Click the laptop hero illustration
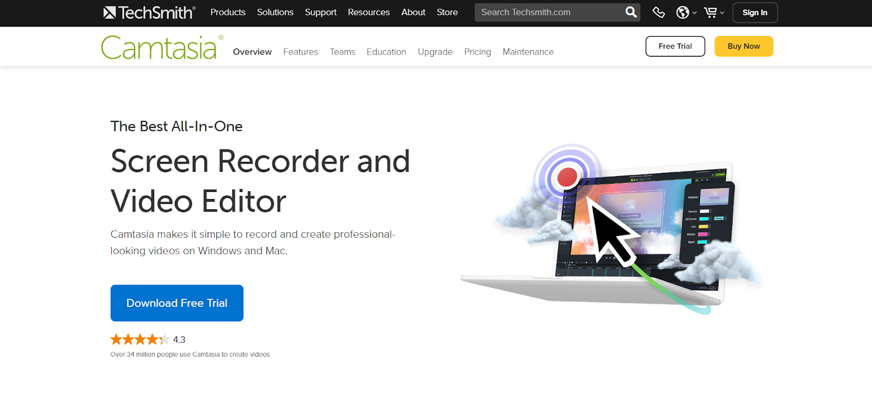This screenshot has width=872, height=410. [610, 229]
